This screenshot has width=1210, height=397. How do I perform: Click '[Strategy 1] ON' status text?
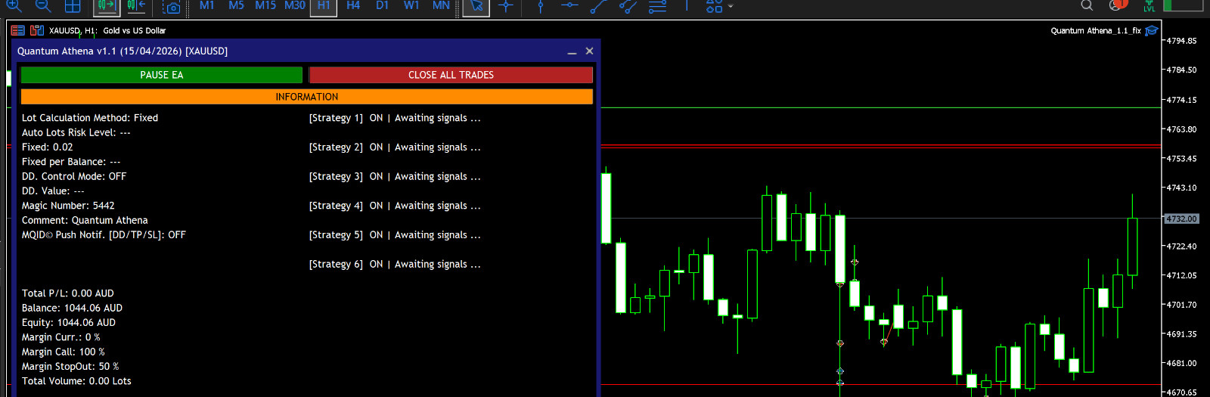(x=346, y=118)
